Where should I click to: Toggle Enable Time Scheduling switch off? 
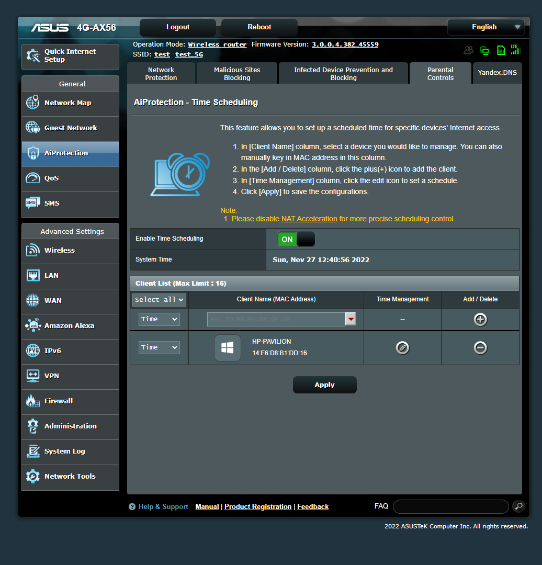296,239
